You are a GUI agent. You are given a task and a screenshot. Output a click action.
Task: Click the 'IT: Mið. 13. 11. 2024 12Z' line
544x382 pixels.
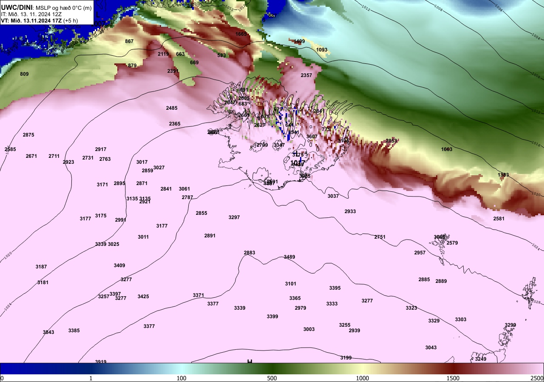(31, 14)
